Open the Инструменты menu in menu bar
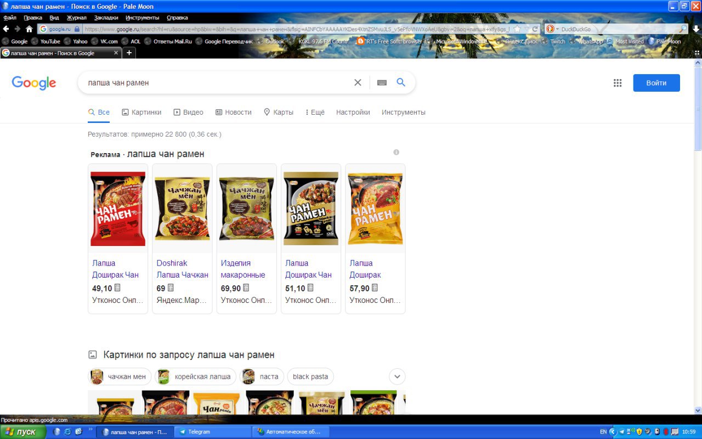 (142, 18)
